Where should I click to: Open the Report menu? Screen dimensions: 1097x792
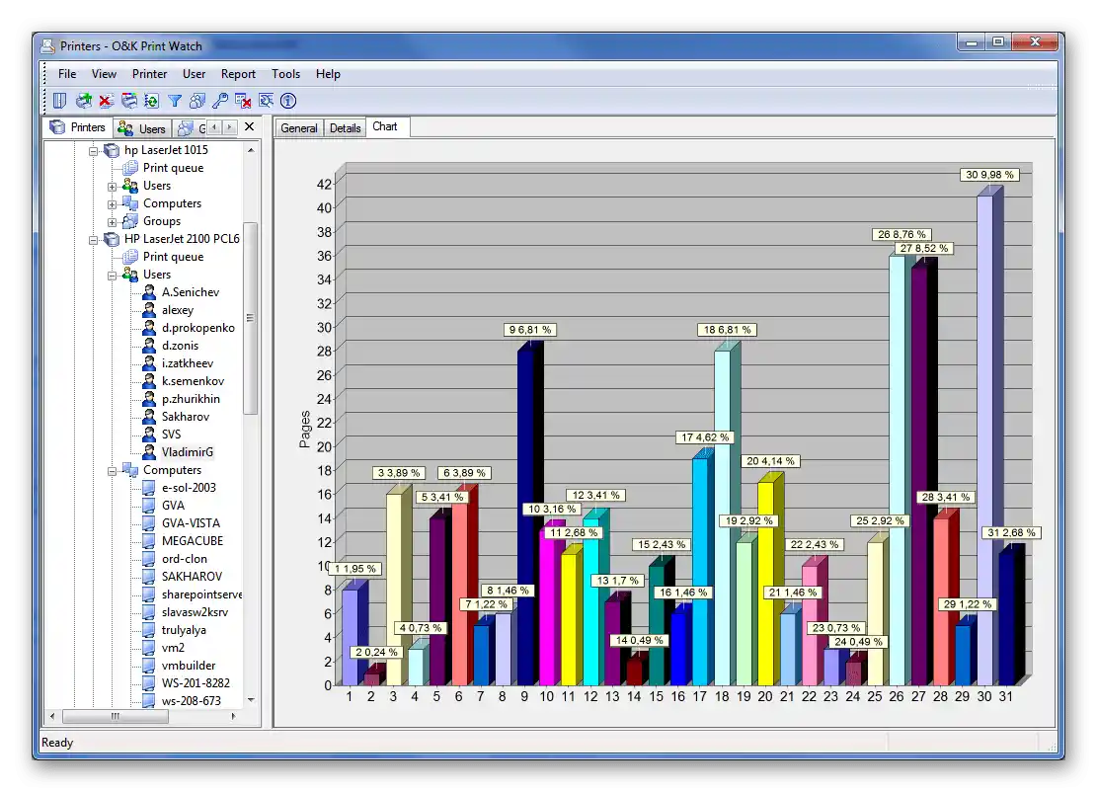click(x=239, y=73)
